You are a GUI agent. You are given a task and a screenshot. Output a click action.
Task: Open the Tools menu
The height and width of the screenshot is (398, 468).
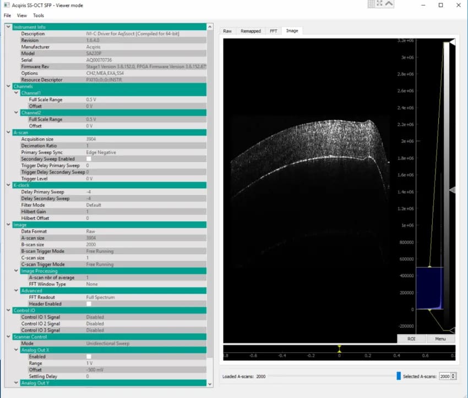click(38, 15)
